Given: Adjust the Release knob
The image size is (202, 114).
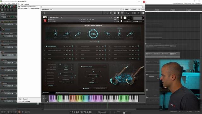Looking at the screenshot, I should [108, 34].
